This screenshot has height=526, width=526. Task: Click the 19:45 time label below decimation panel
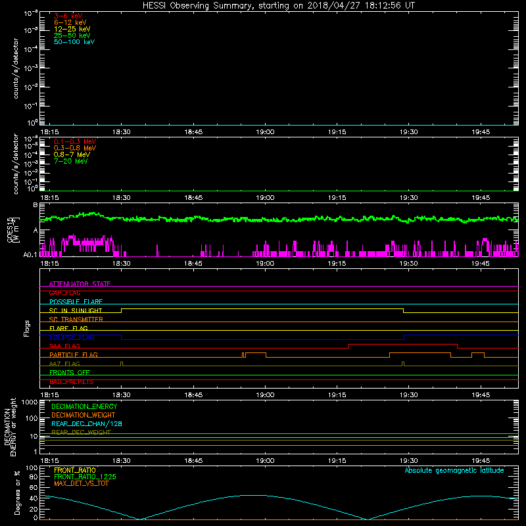[x=481, y=461]
